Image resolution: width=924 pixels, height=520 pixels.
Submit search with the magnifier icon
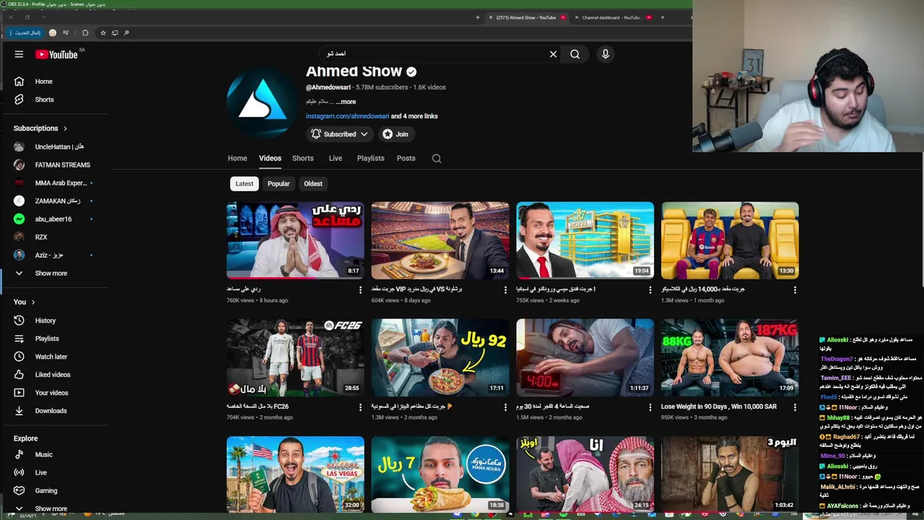[x=575, y=54]
